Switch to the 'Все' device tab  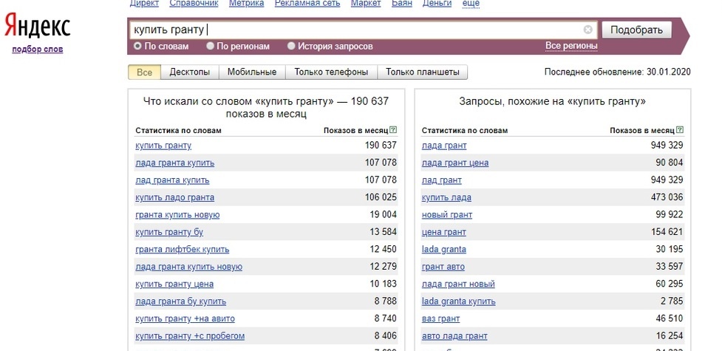tap(144, 72)
